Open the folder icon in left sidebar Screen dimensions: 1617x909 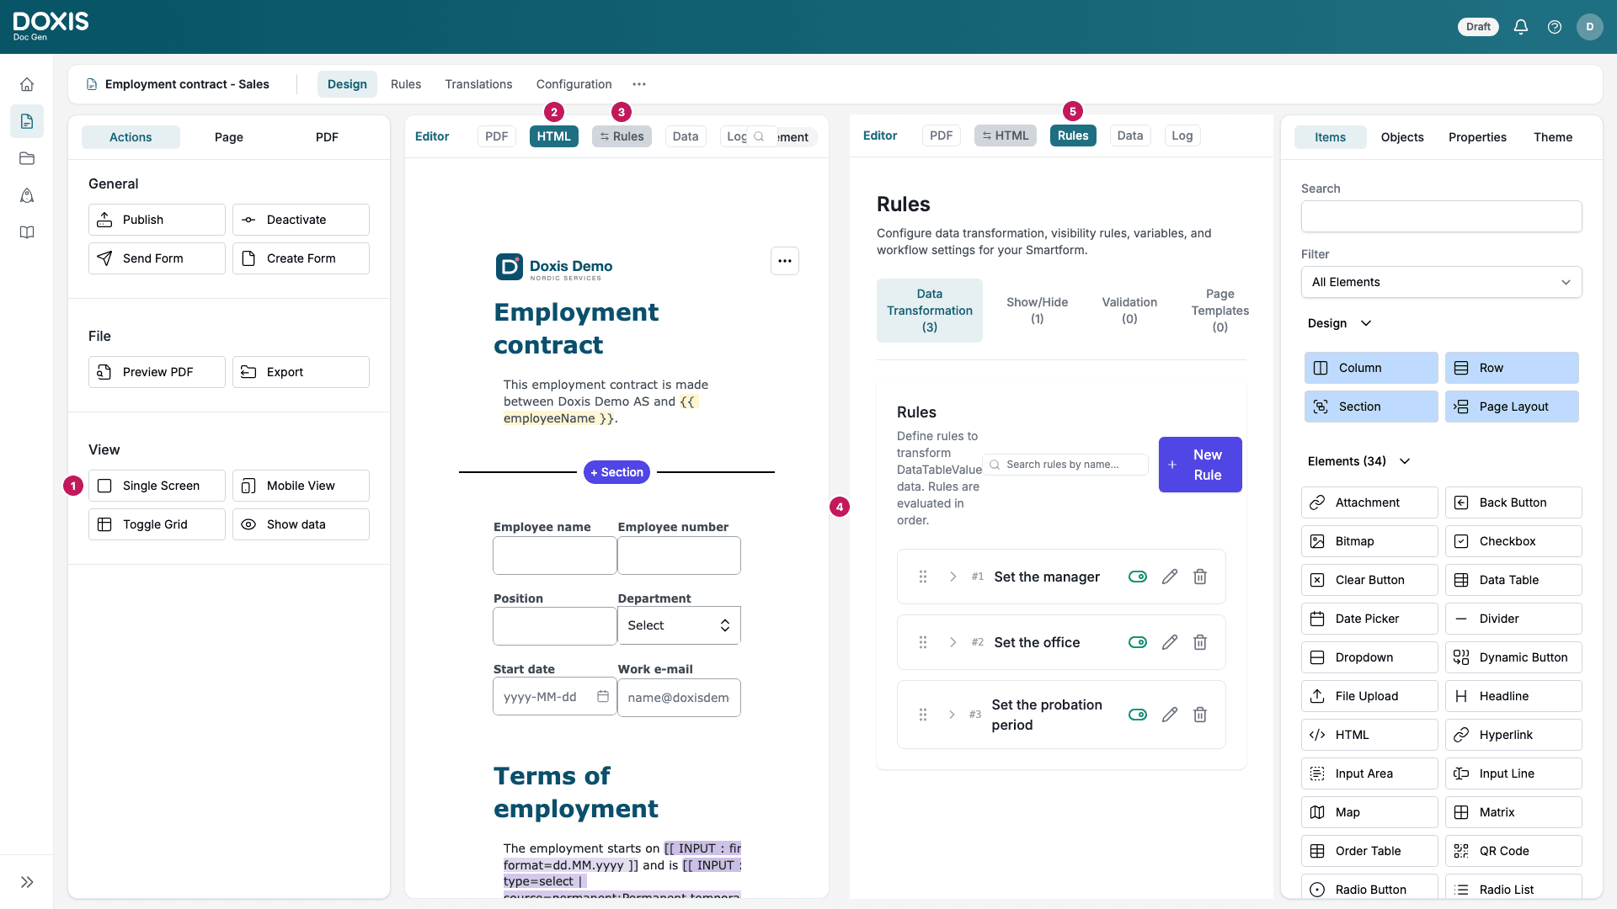(27, 158)
